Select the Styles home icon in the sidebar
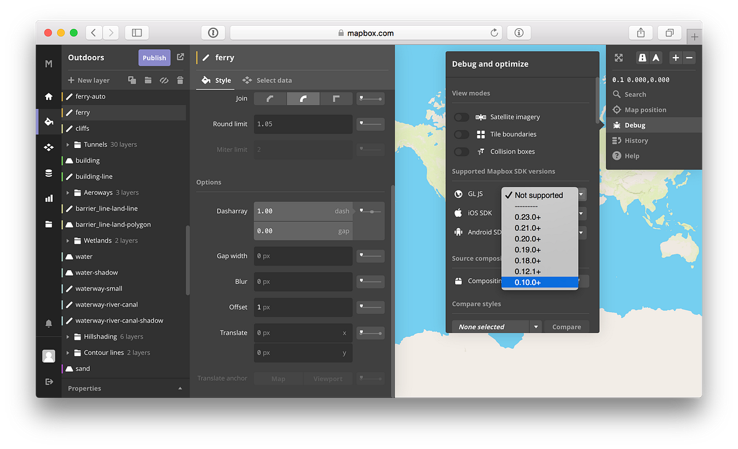Screen dimensions: 738x449 49,96
